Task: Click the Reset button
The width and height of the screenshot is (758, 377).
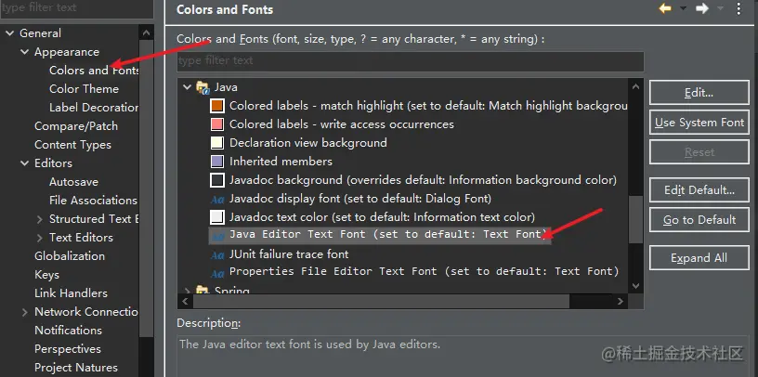Action: [699, 152]
